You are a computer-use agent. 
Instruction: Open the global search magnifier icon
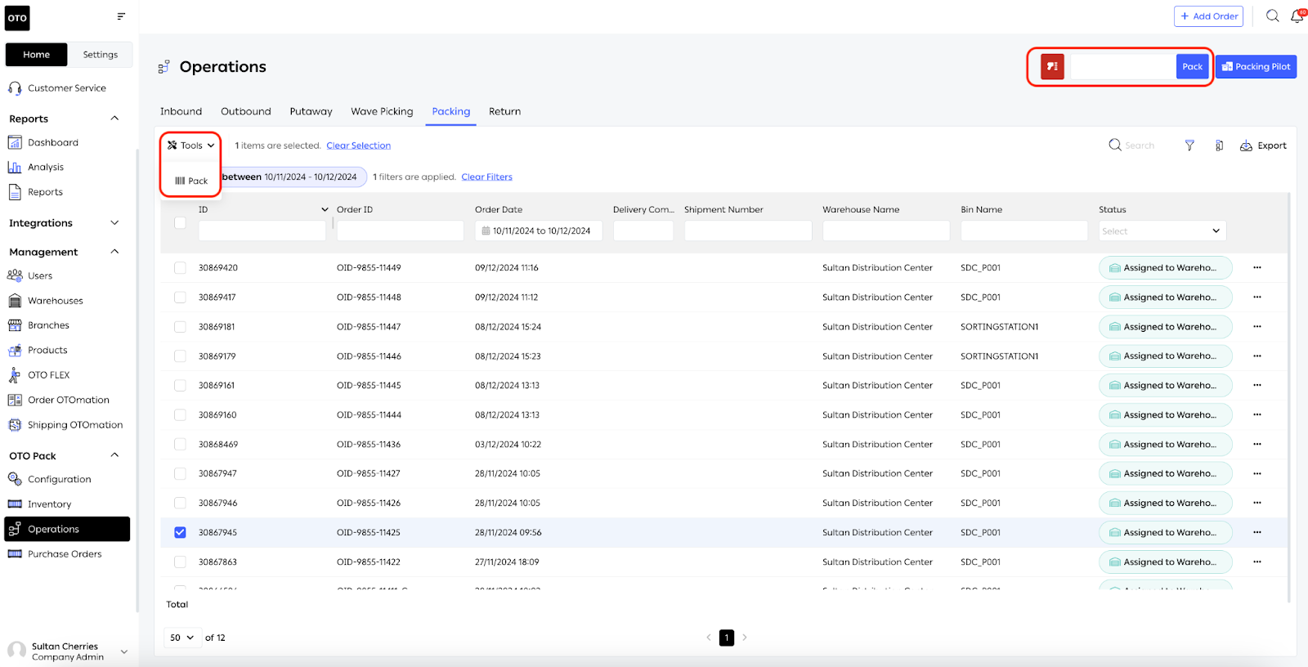tap(1272, 16)
